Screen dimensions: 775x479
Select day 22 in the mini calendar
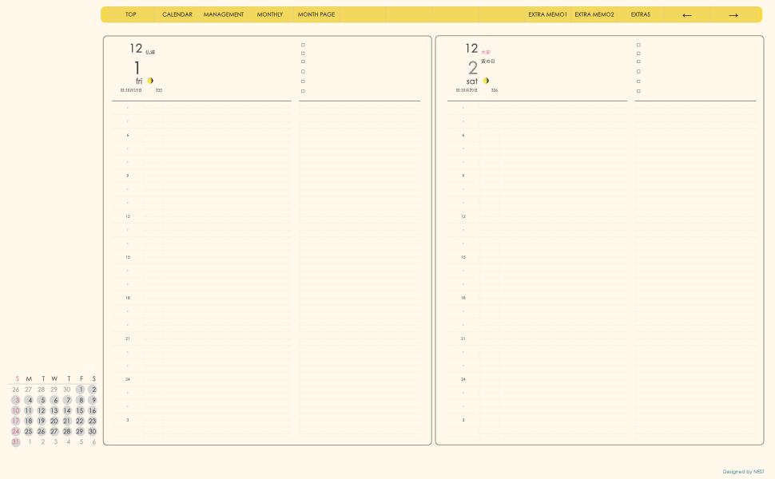coord(80,421)
